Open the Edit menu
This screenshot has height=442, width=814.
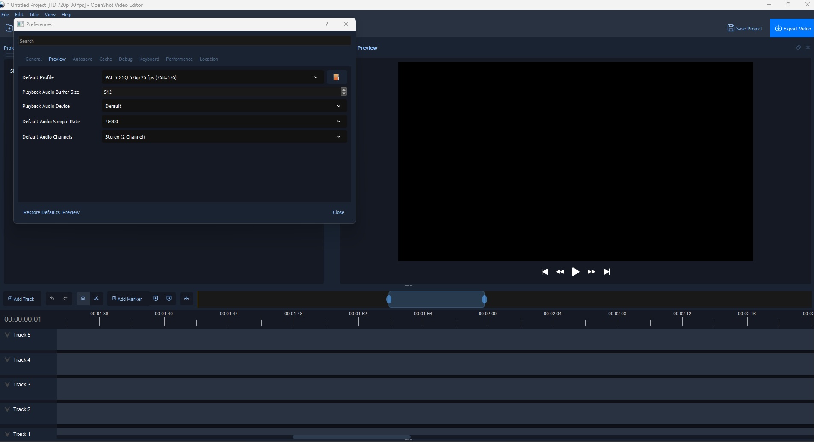[19, 15]
